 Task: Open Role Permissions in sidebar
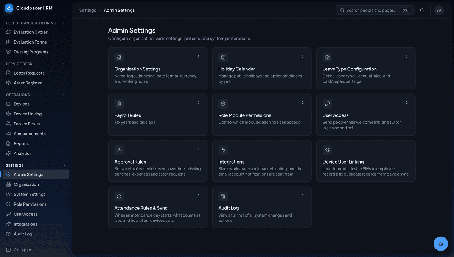tap(36, 204)
